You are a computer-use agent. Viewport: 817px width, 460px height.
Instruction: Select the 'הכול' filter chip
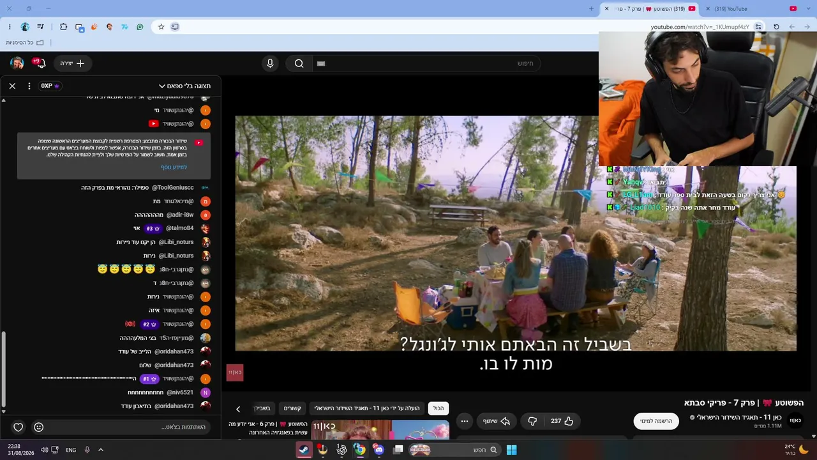point(438,408)
